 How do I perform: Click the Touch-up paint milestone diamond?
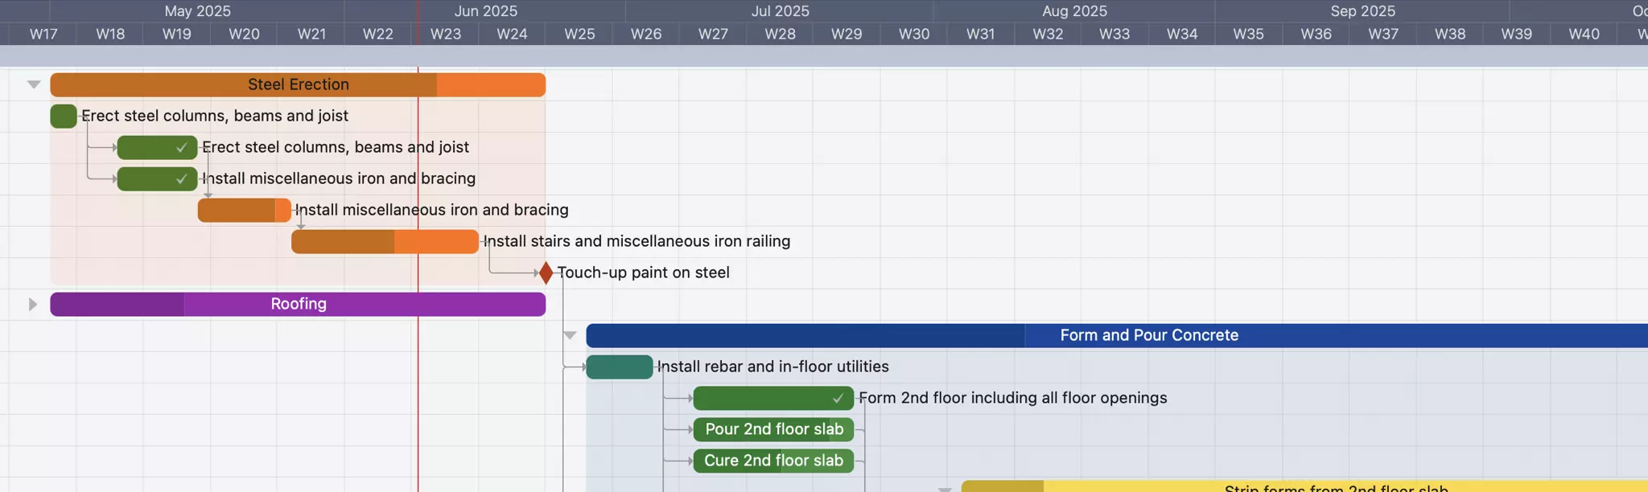(546, 273)
